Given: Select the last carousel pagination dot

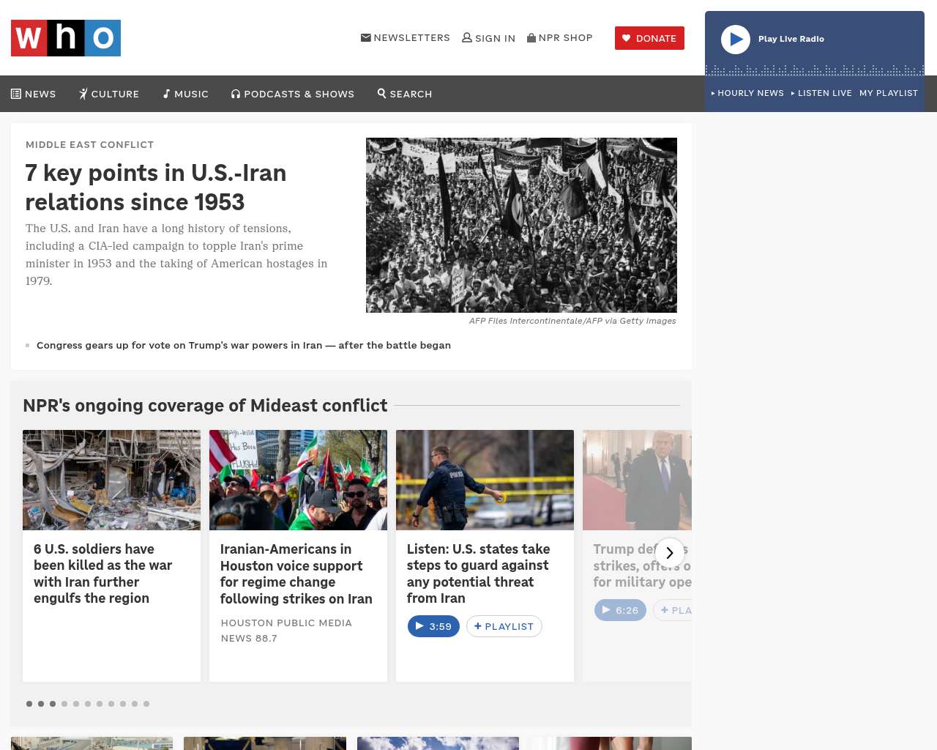Looking at the screenshot, I should (x=146, y=704).
